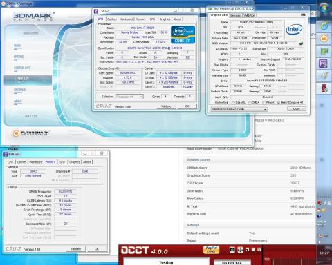Click the GPU-Z BIOS save chip icon

301,43
